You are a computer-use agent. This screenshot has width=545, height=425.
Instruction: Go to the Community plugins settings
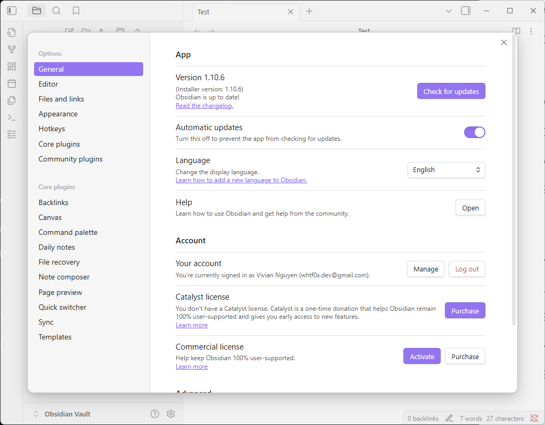tap(70, 159)
